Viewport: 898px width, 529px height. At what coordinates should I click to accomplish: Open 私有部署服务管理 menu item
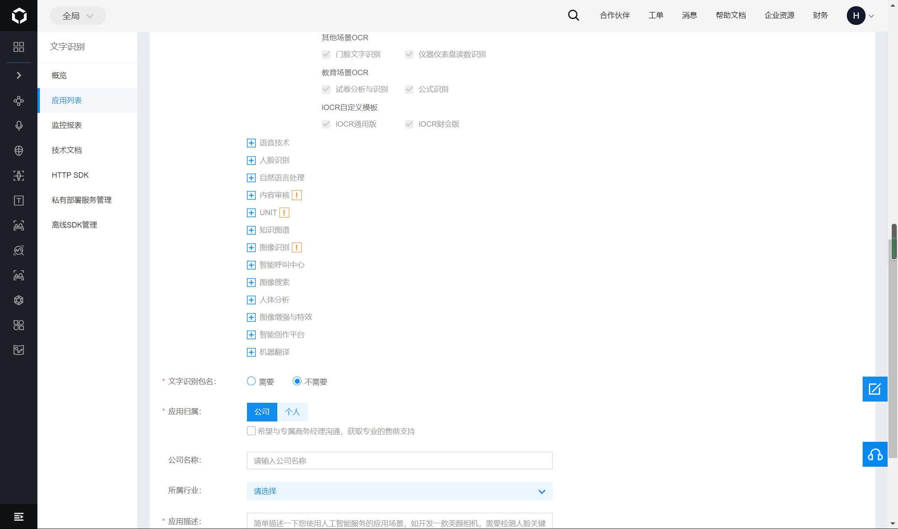pos(87,200)
